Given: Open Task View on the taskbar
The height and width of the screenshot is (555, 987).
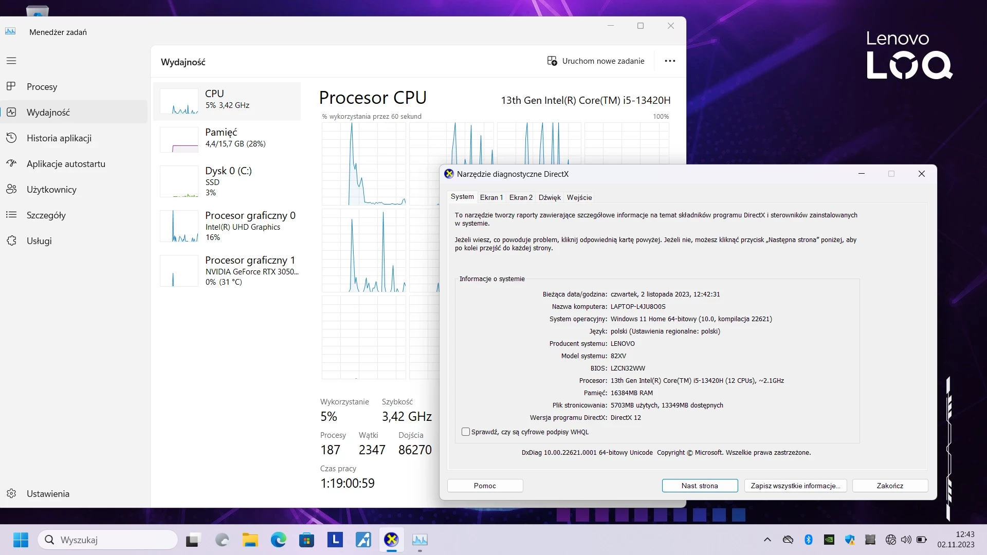Looking at the screenshot, I should point(192,540).
